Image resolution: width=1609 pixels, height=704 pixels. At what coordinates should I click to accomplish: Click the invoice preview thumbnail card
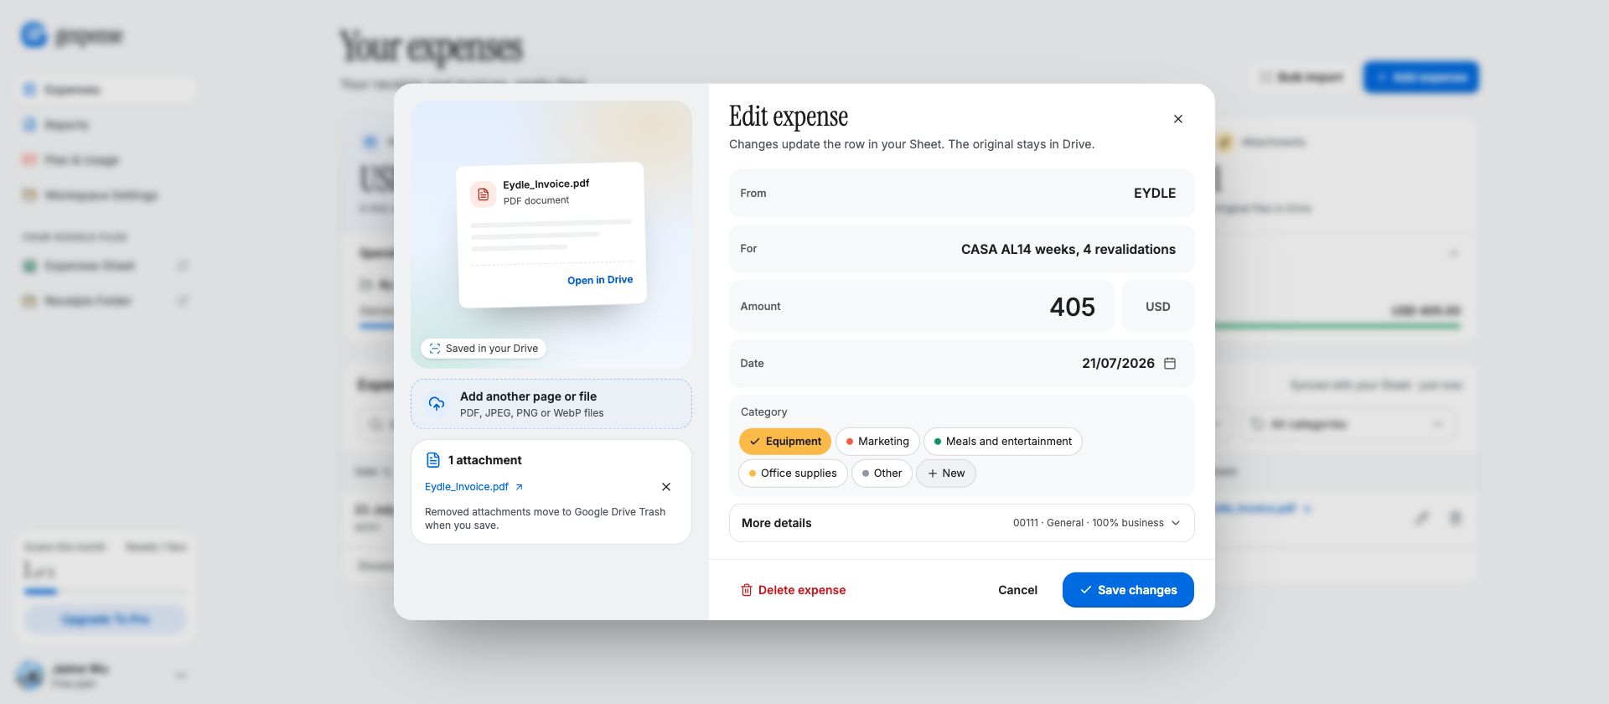pos(551,235)
